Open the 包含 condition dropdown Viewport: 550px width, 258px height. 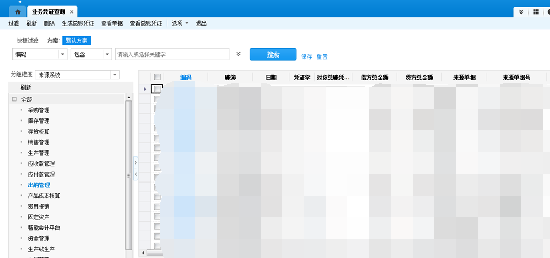pos(108,54)
